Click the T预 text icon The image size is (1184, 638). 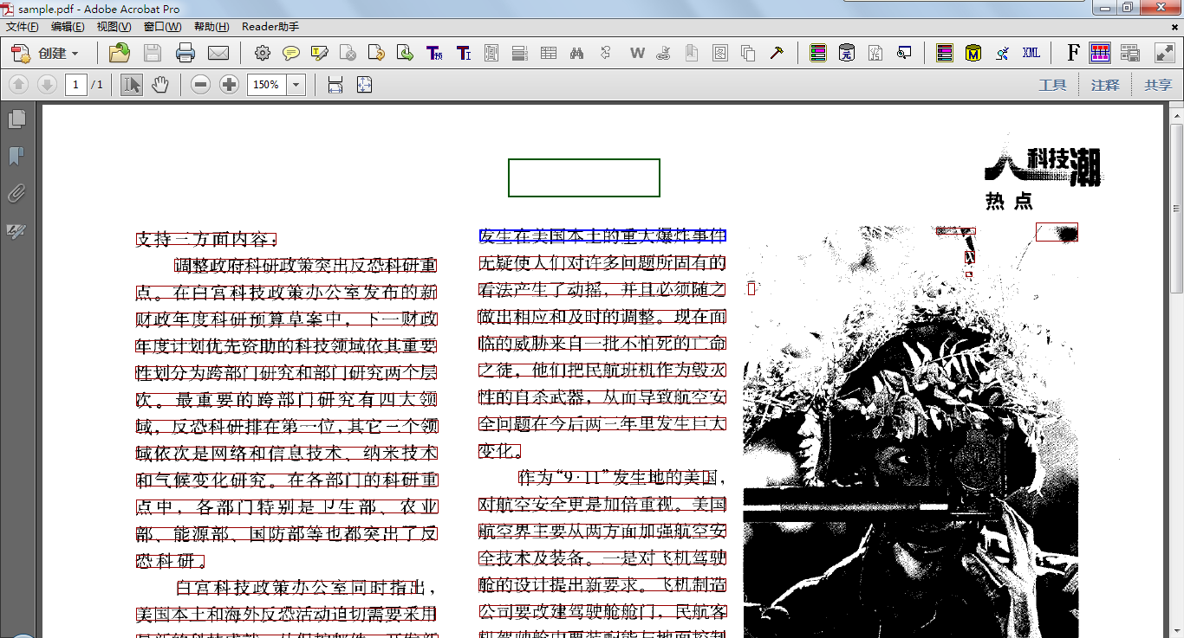(434, 53)
